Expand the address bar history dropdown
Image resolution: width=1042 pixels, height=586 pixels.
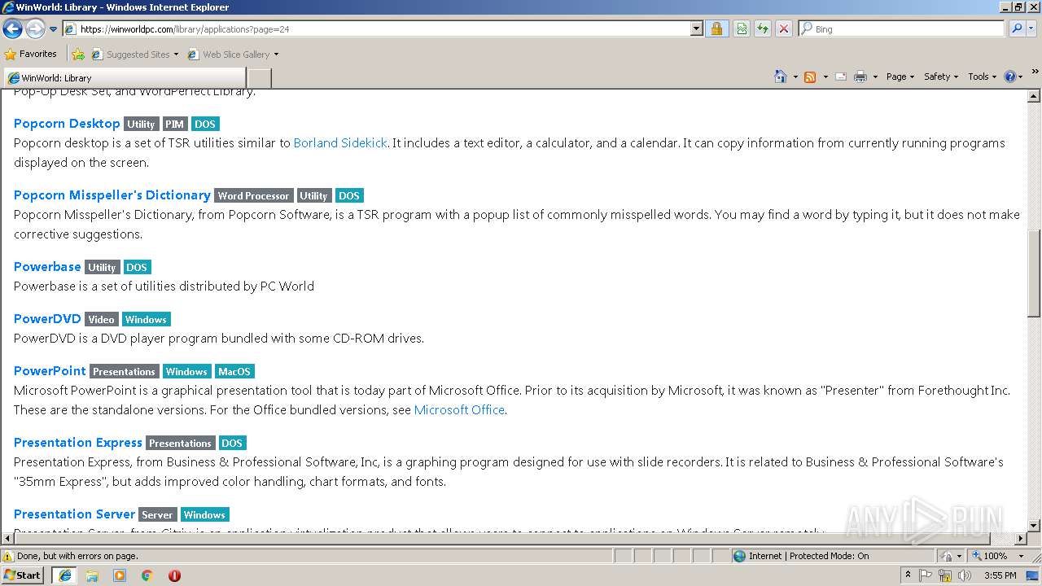click(x=696, y=28)
